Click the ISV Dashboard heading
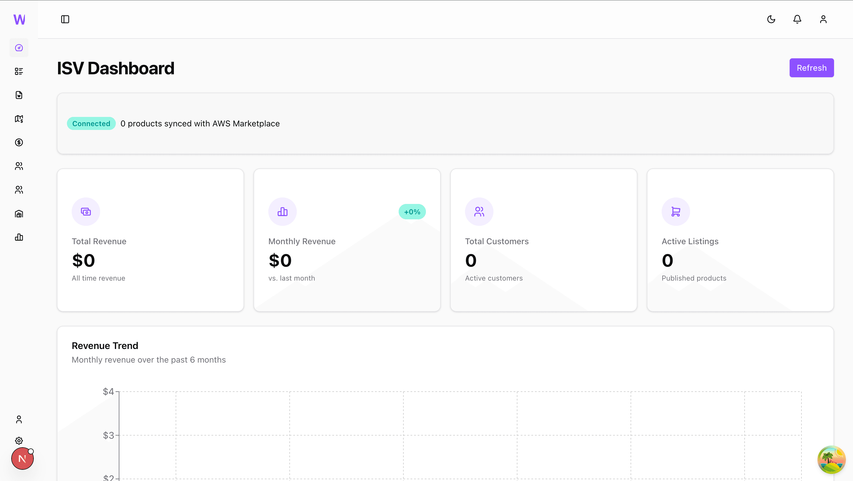853x481 pixels. pyautogui.click(x=116, y=68)
